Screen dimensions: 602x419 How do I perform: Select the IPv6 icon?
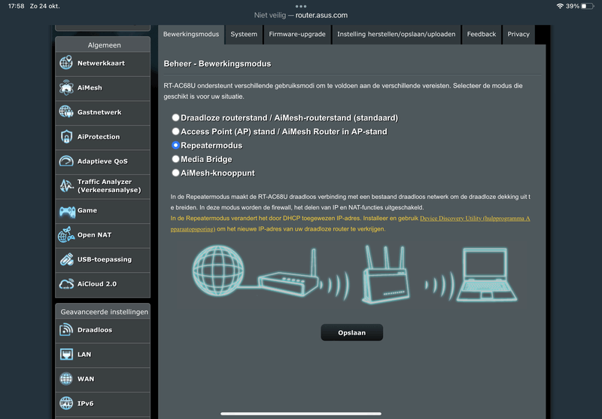[x=66, y=403]
